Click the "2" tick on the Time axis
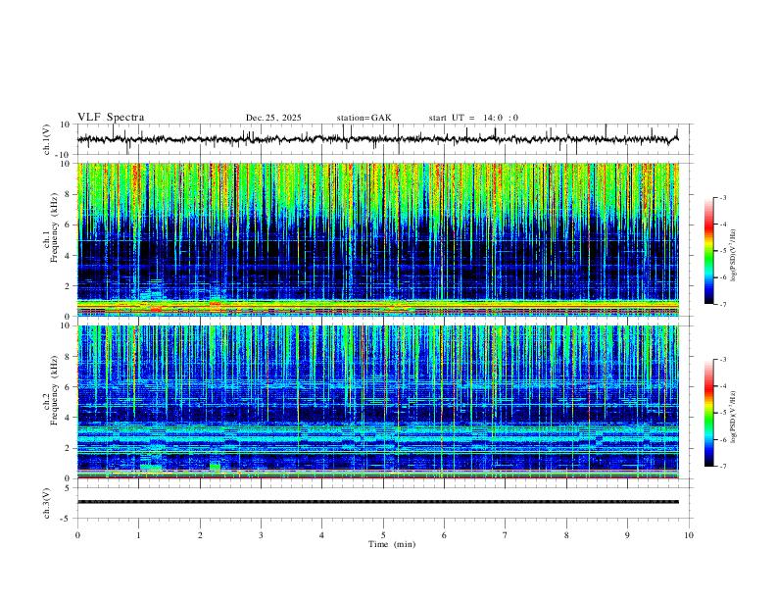This screenshot has height=600, width=776. (x=200, y=535)
